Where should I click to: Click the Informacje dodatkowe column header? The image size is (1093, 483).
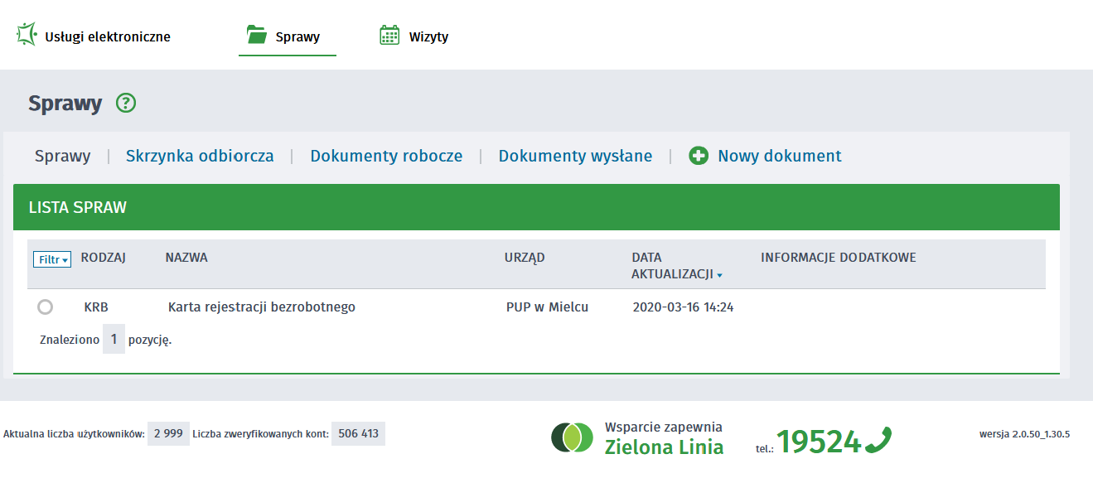click(839, 258)
